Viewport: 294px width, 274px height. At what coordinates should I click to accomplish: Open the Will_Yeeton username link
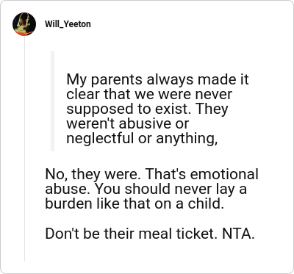(x=68, y=24)
